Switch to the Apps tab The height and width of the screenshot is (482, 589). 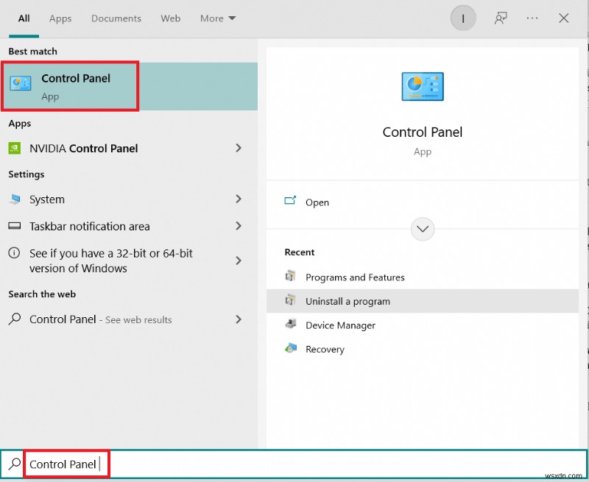tap(60, 18)
